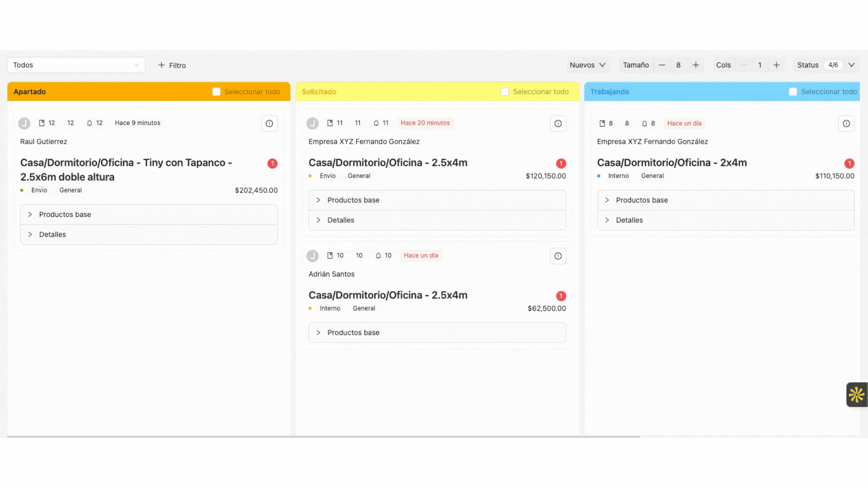Open the Todos dropdown
Viewport: 868px width, 488px height.
pos(76,65)
